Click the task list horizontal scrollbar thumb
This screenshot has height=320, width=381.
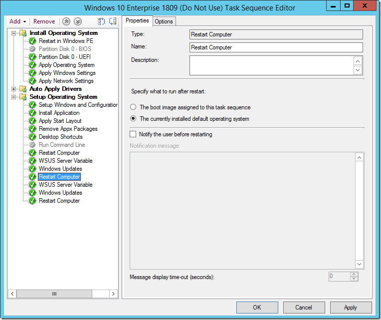[x=54, y=294]
